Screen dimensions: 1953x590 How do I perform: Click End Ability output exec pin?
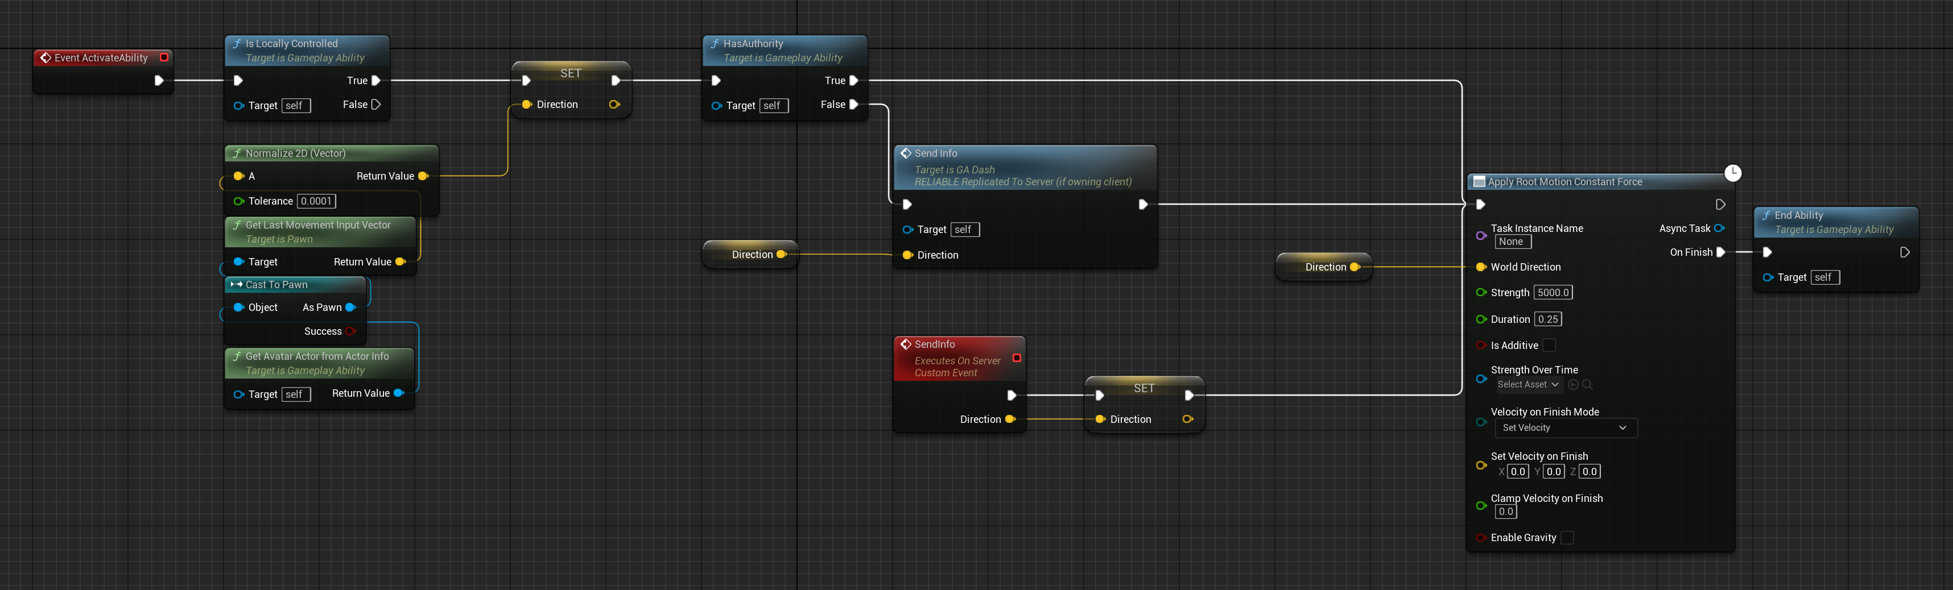pos(1905,252)
